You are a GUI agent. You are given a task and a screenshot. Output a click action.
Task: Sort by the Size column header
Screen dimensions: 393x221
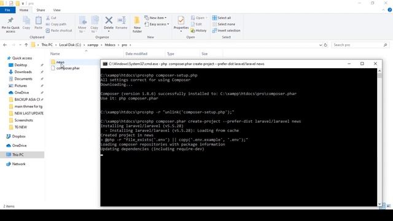pyautogui.click(x=204, y=53)
